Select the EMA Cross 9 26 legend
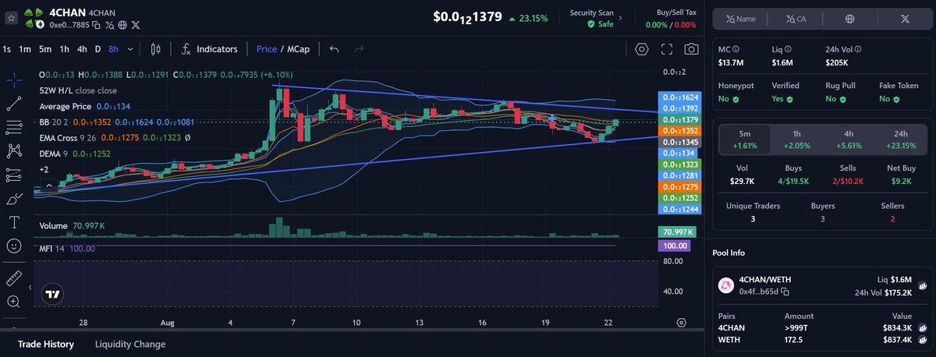The height and width of the screenshot is (357, 936). [x=69, y=138]
